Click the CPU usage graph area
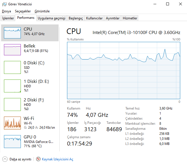 point(124,70)
